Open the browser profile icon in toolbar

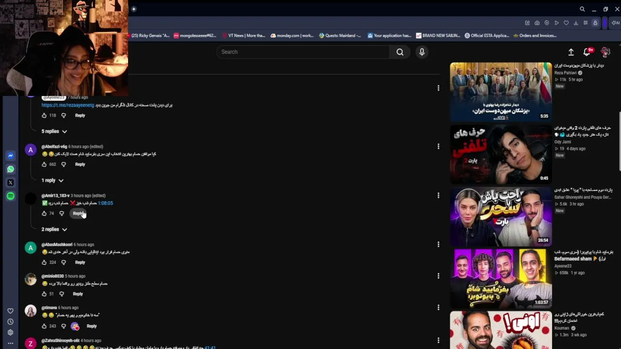click(x=595, y=23)
